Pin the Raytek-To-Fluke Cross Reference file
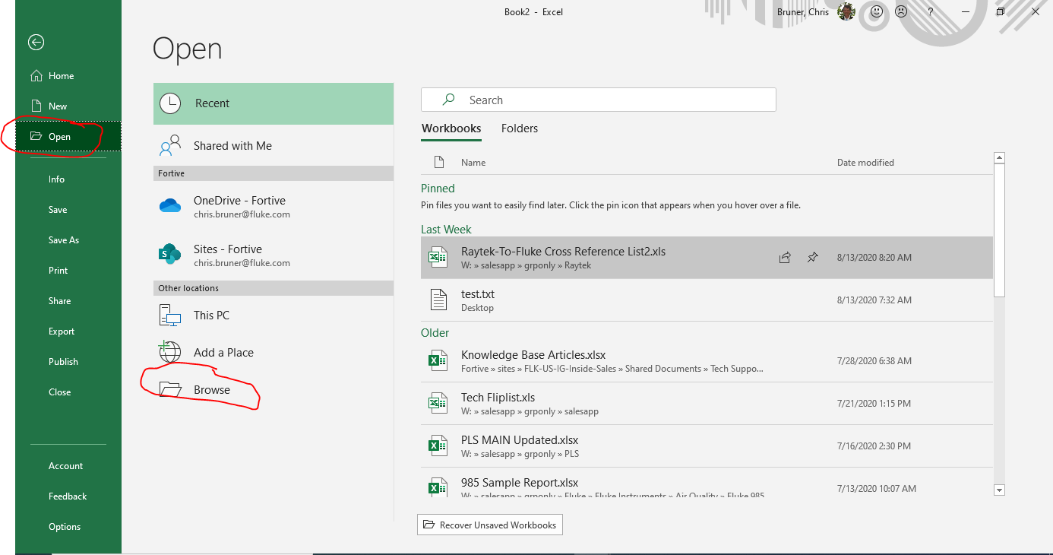 pyautogui.click(x=812, y=258)
